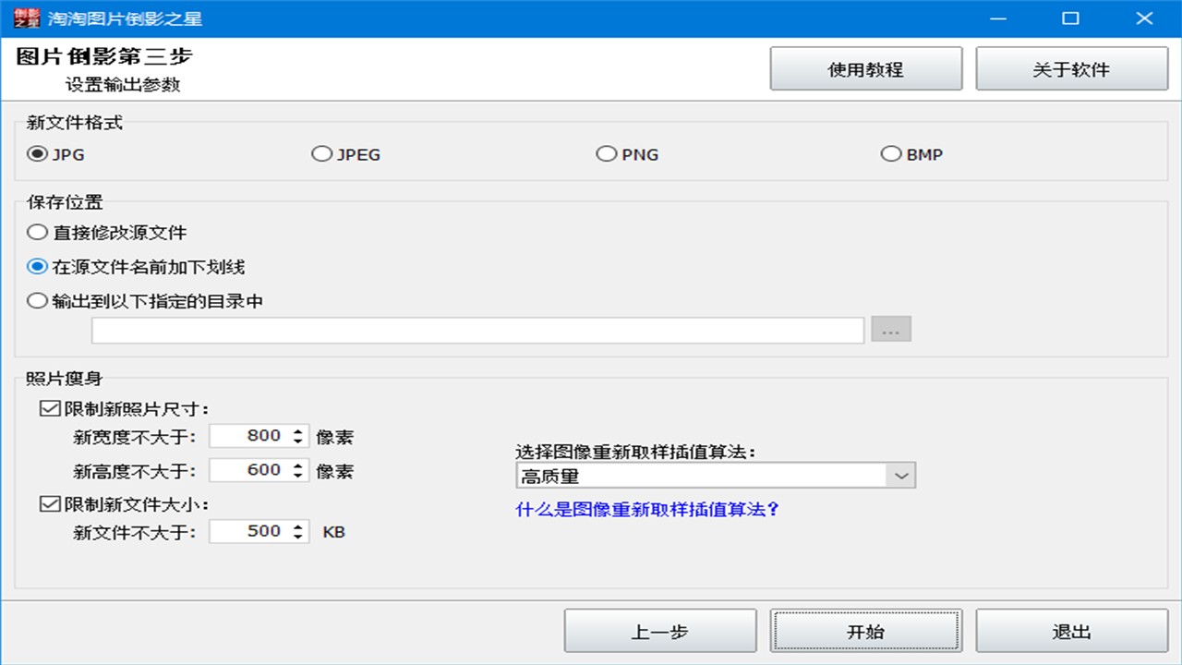Image resolution: width=1182 pixels, height=665 pixels.
Task: Open the 使用教程 tutorial
Action: pyautogui.click(x=865, y=67)
